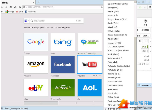Screen dimensions: 152x110
Task: Click the Baidu search button
Action: coord(79,21)
